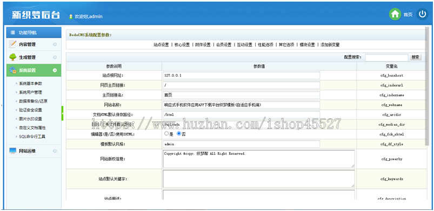Open 系统用户管理 in sidebar
The width and height of the screenshot is (434, 211).
tap(30, 92)
